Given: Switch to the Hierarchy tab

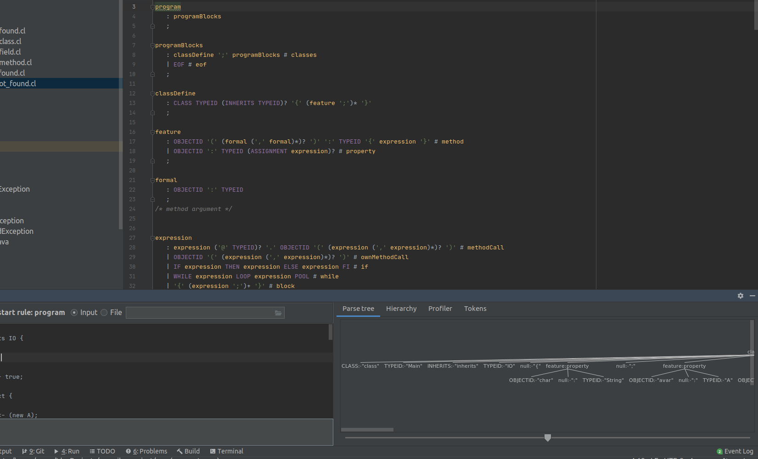Looking at the screenshot, I should coord(401,309).
